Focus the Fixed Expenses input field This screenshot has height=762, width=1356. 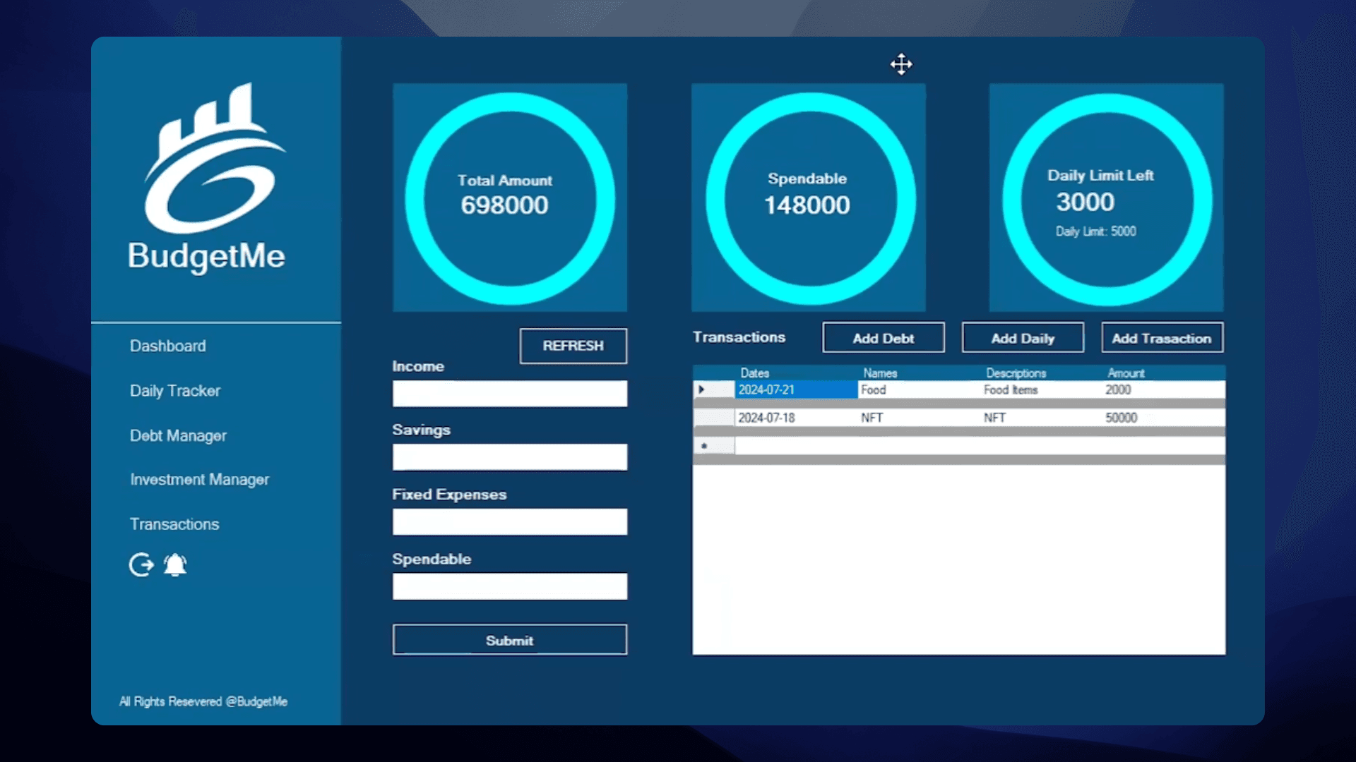[x=509, y=522]
